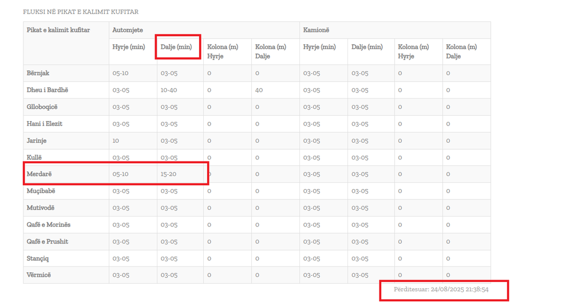This screenshot has width=561, height=306.
Task: Click the Hani i Elezit row label
Action: click(45, 124)
